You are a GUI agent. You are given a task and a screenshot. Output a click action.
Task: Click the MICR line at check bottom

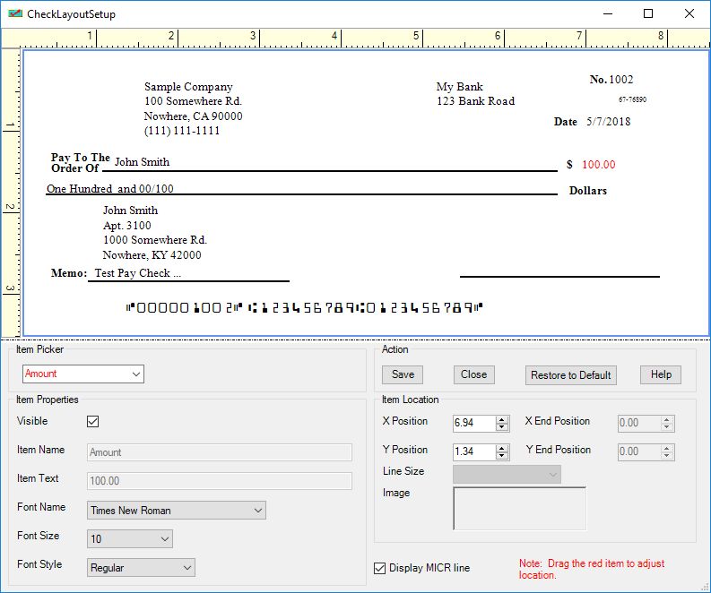tap(304, 308)
